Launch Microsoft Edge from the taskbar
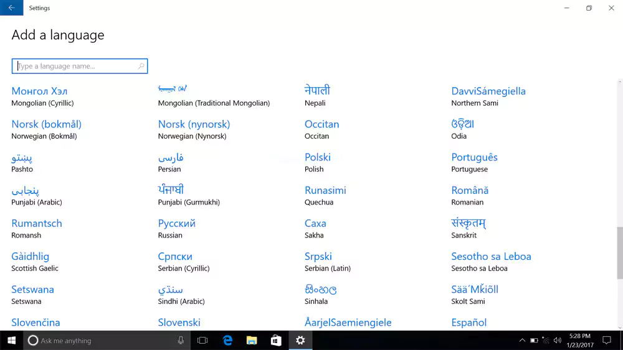This screenshot has width=623, height=350. (x=227, y=340)
